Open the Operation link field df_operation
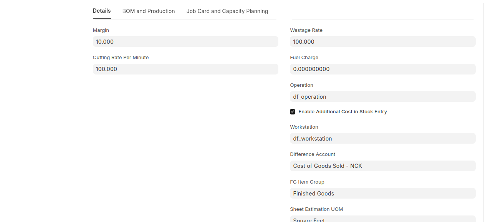The image size is (488, 222). coord(382,97)
